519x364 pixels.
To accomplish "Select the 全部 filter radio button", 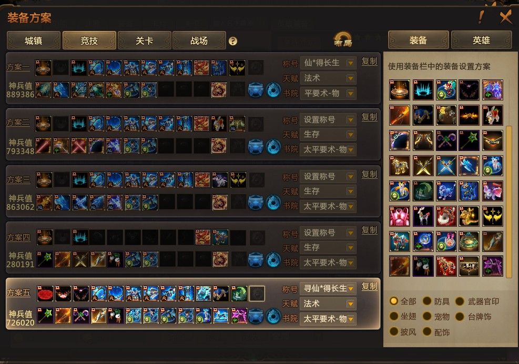I will click(x=393, y=301).
